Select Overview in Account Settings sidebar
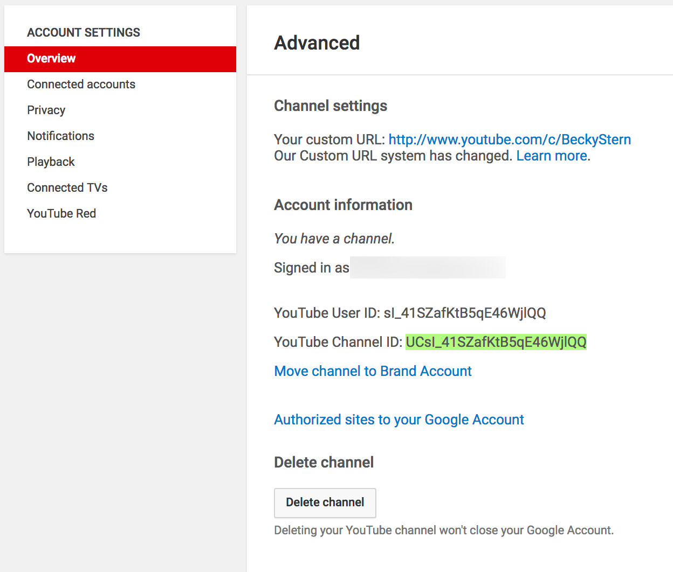673x572 pixels. pyautogui.click(x=51, y=59)
